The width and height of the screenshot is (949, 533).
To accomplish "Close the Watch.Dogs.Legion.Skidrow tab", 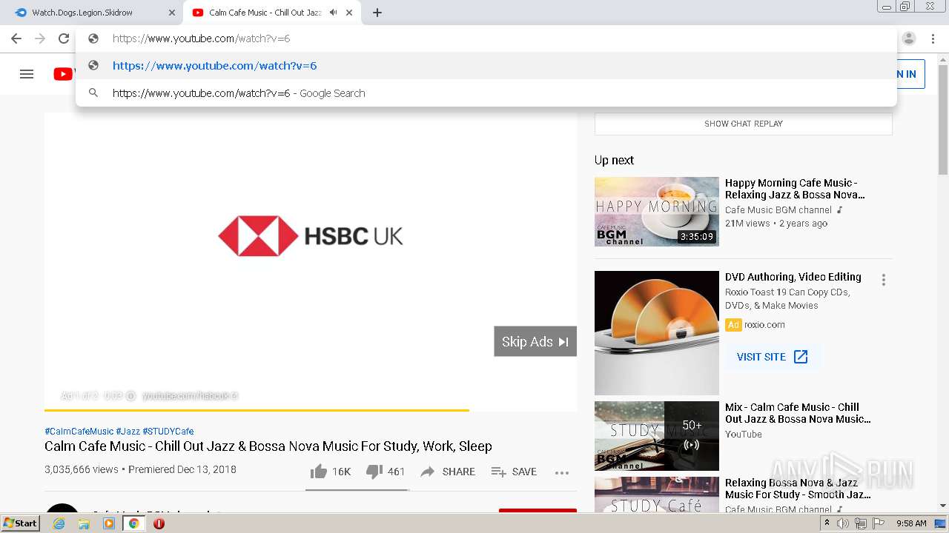I will [x=172, y=13].
